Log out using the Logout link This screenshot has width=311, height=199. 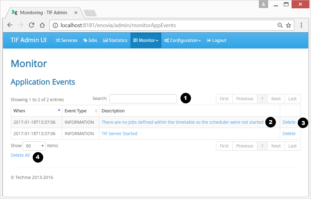(217, 40)
